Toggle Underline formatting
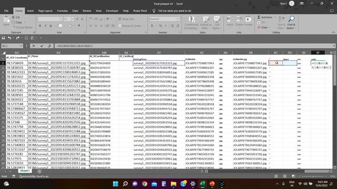 [x=51, y=26]
